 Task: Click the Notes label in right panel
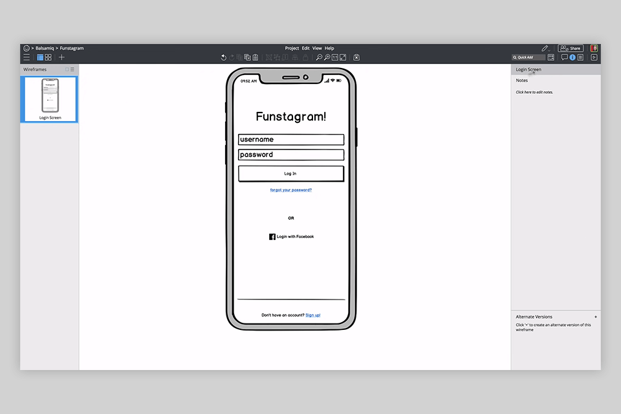pos(521,80)
